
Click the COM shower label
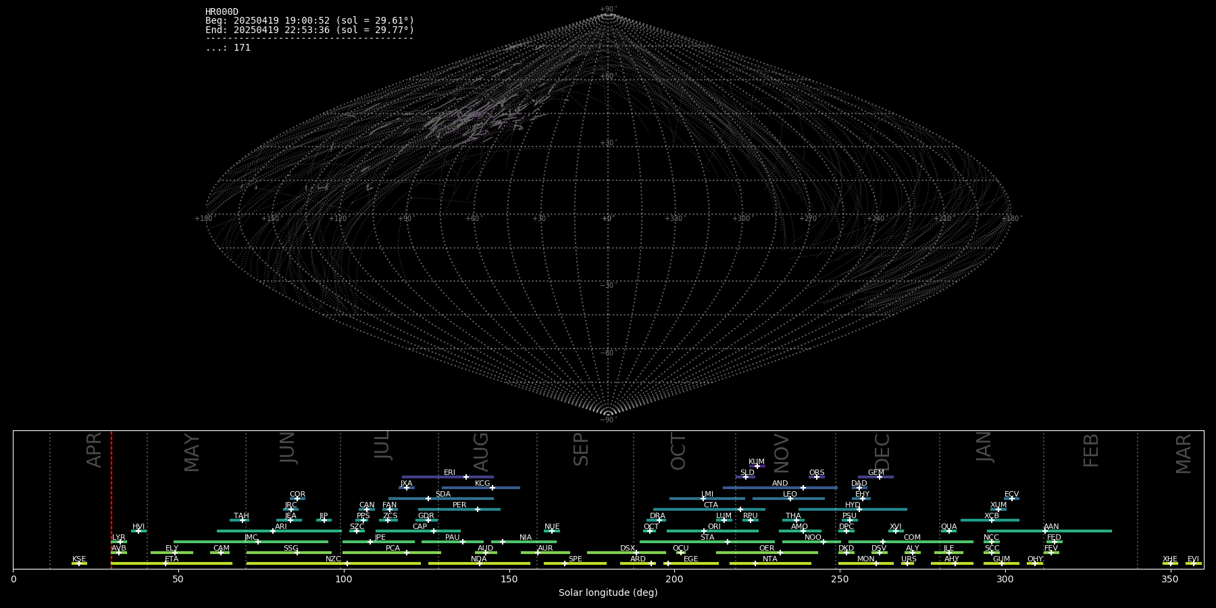912,538
